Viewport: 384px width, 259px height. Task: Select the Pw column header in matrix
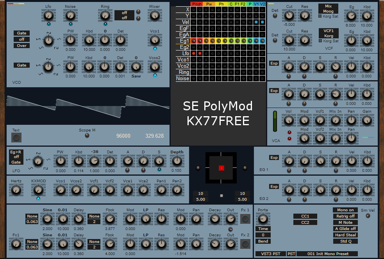[x=209, y=4]
